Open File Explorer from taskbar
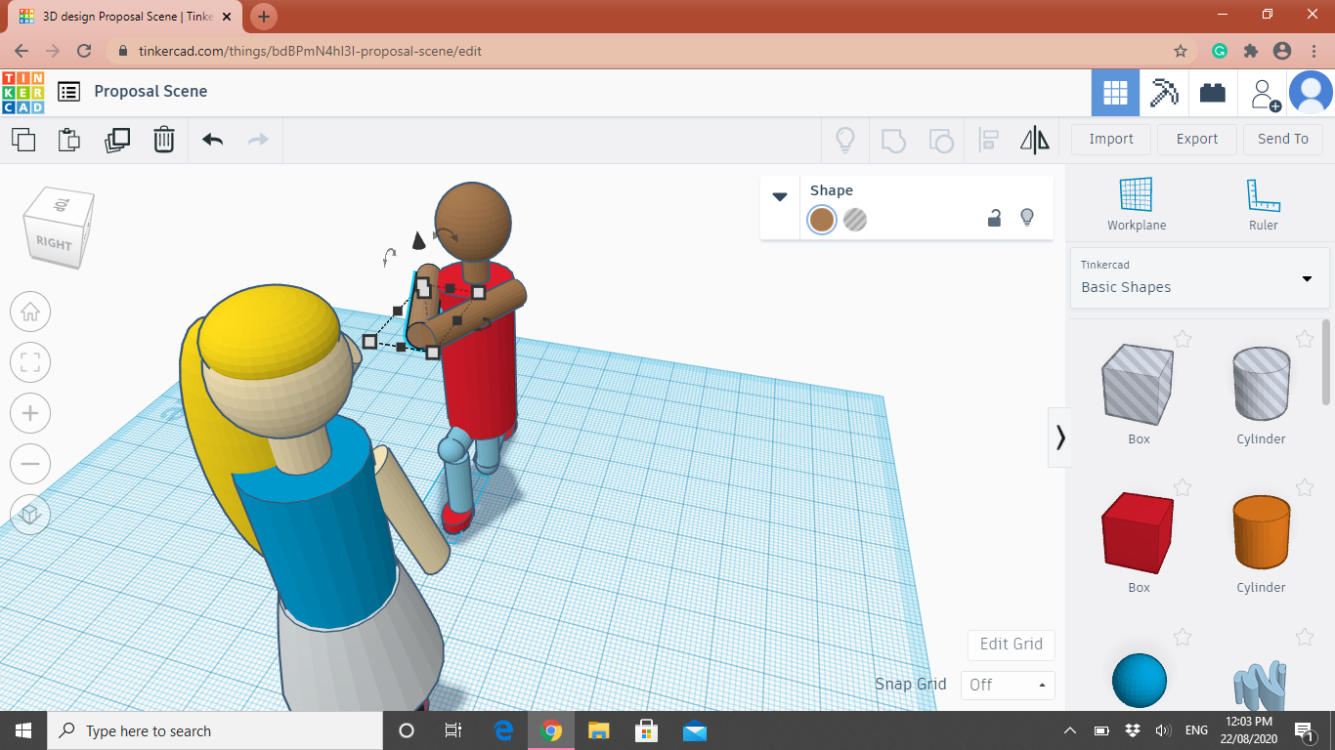 tap(599, 730)
